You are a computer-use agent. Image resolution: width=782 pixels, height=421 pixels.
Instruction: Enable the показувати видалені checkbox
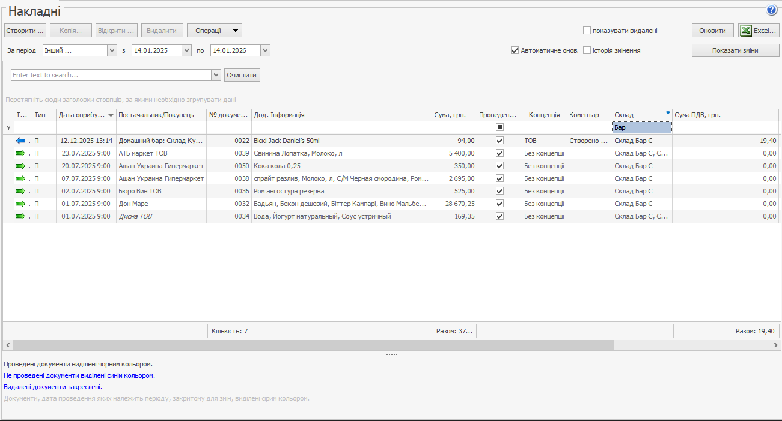(x=587, y=31)
